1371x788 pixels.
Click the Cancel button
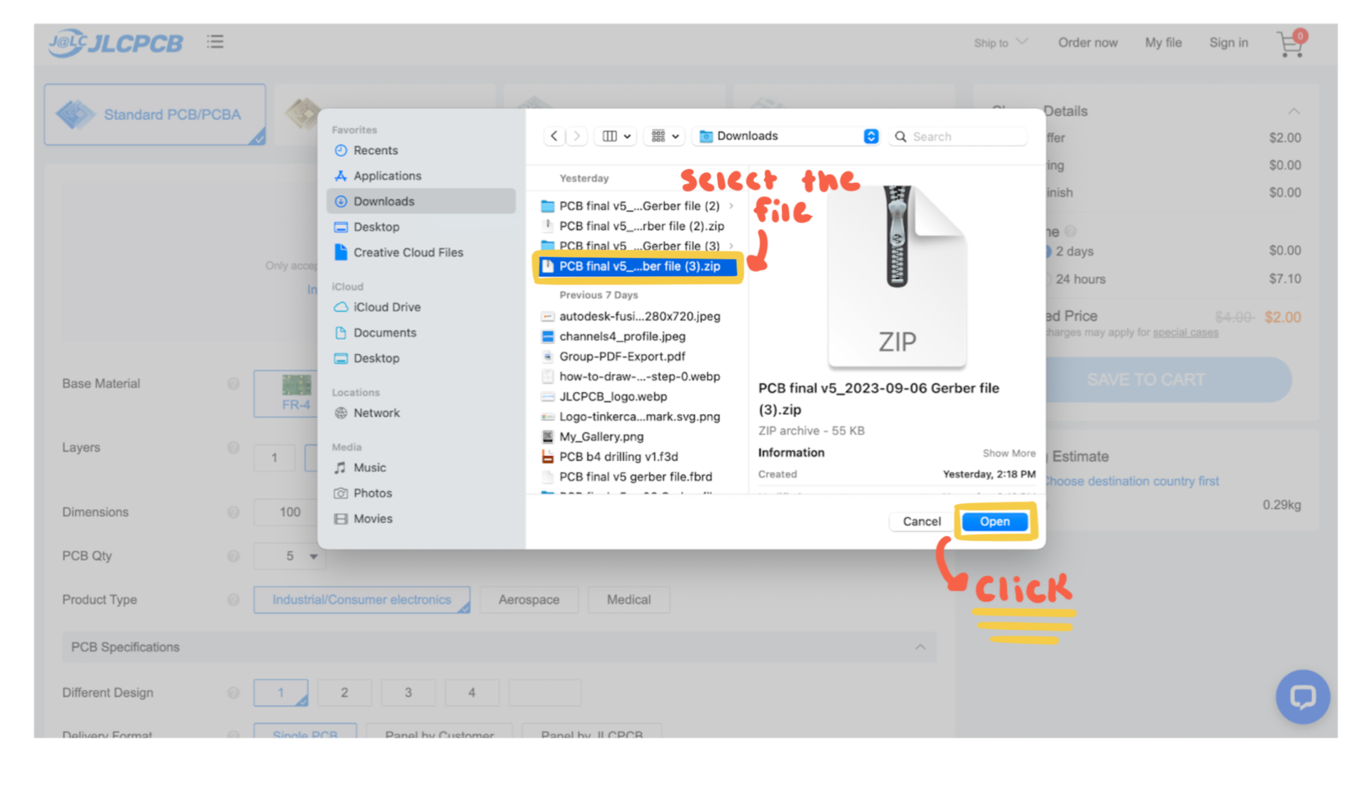pyautogui.click(x=921, y=522)
